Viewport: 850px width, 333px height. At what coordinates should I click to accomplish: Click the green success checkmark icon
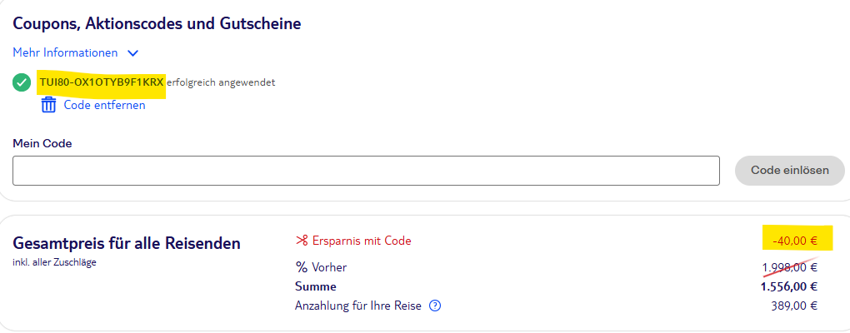22,82
